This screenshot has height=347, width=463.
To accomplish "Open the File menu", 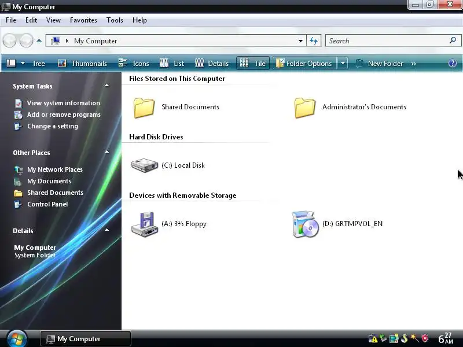I will coord(11,20).
